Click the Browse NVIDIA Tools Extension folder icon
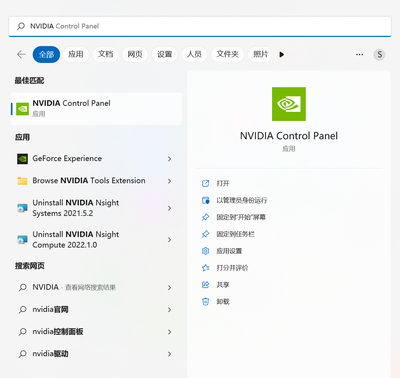400x378 pixels. tap(22, 181)
